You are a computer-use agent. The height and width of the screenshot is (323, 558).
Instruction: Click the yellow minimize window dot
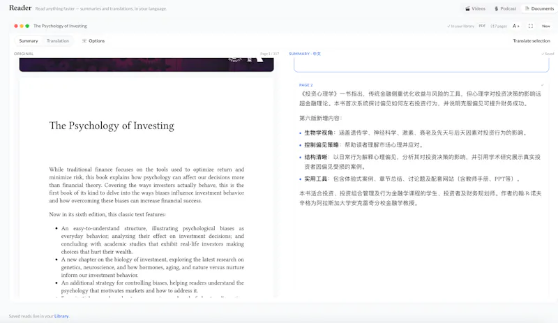(22, 26)
